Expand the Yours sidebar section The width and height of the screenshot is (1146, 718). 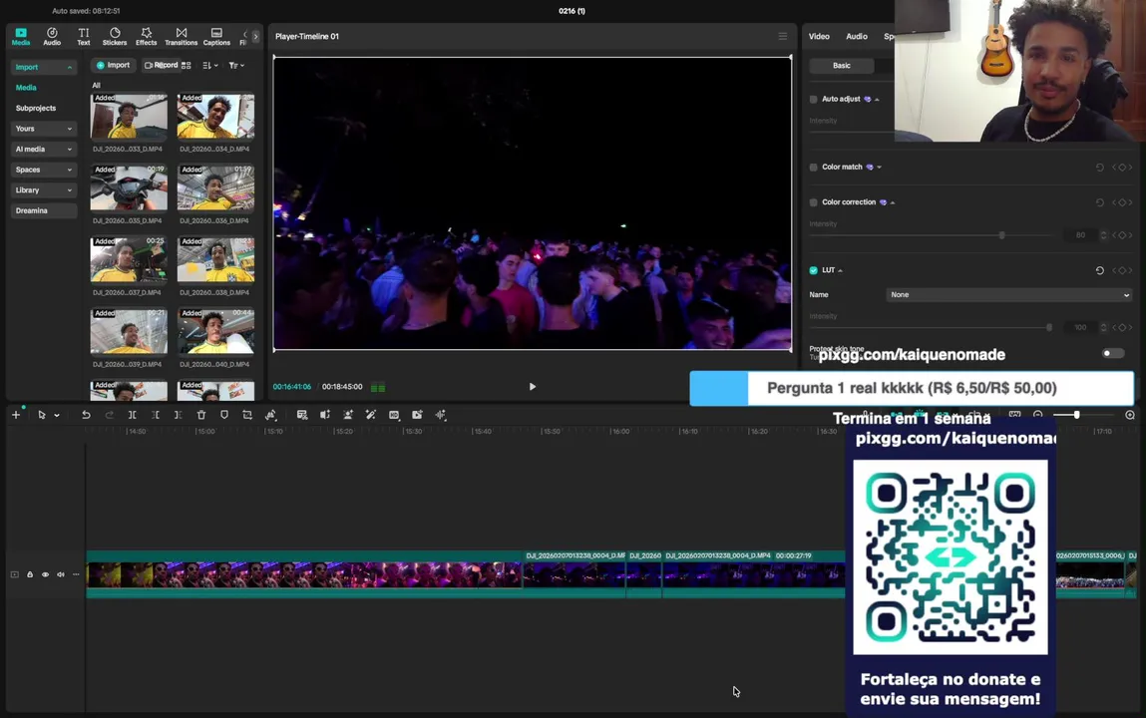tap(43, 129)
